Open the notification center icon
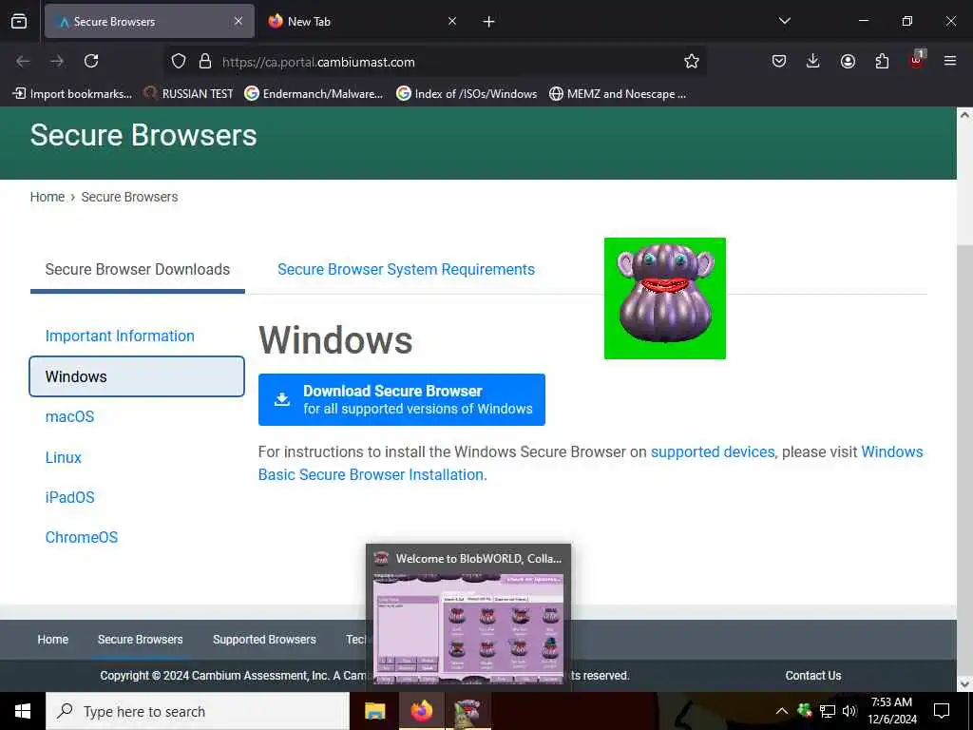The height and width of the screenshot is (730, 973). pyautogui.click(x=942, y=711)
